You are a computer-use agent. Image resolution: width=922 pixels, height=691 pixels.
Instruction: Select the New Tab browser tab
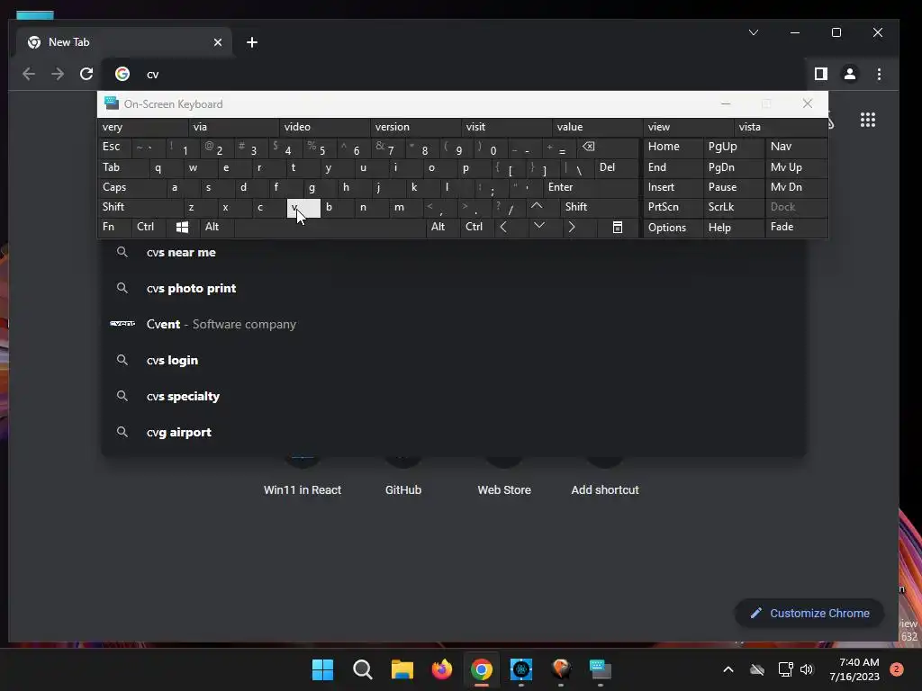click(123, 42)
